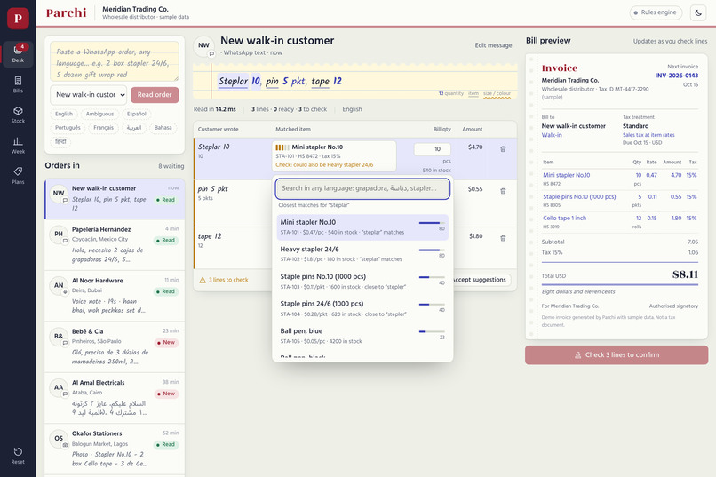Choose Mini stapler No.10 from matches
Image resolution: width=716 pixels, height=477 pixels.
pos(362,227)
